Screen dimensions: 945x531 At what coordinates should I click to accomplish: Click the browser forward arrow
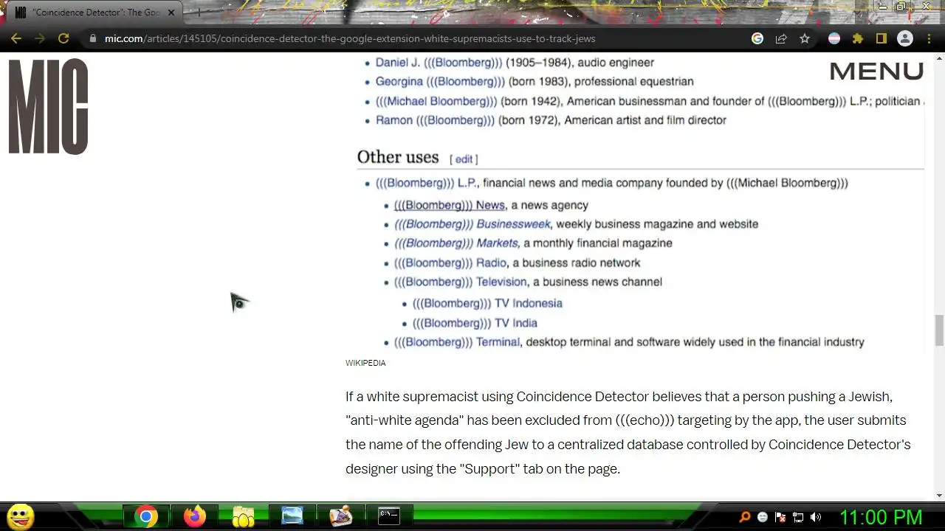coord(40,38)
